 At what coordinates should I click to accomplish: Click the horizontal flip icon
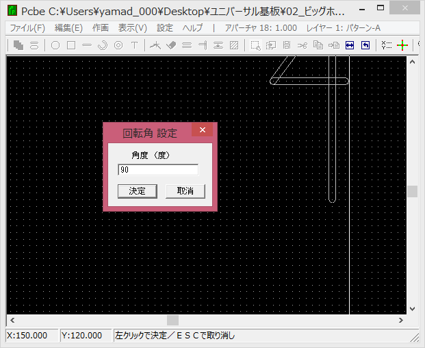(349, 45)
